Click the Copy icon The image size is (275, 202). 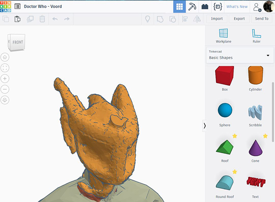coord(5,19)
